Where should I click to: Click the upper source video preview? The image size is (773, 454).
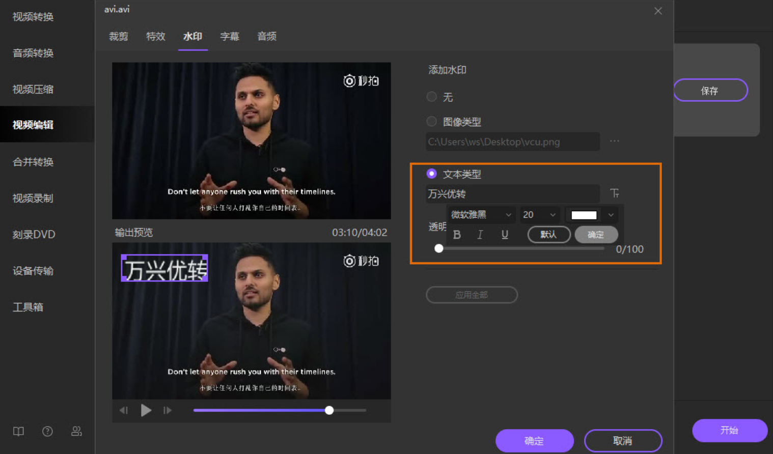pos(252,141)
